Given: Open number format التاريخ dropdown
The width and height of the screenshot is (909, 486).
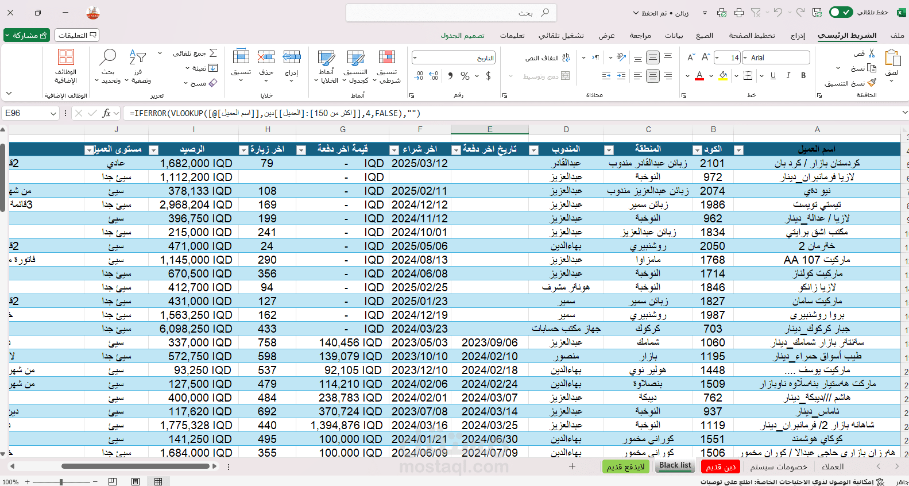Looking at the screenshot, I should click(415, 57).
